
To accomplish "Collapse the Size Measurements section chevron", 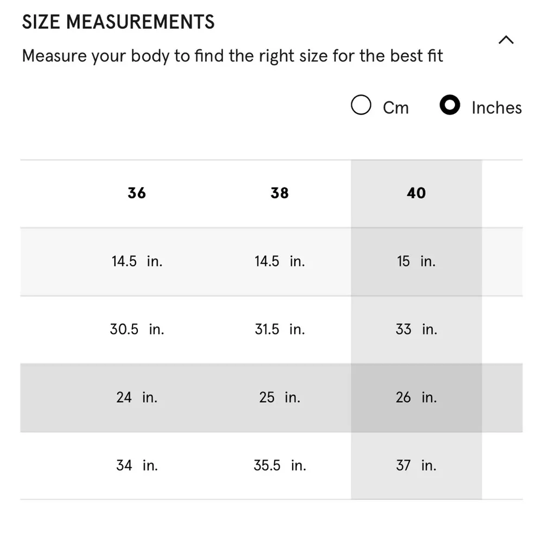I will coord(506,40).
